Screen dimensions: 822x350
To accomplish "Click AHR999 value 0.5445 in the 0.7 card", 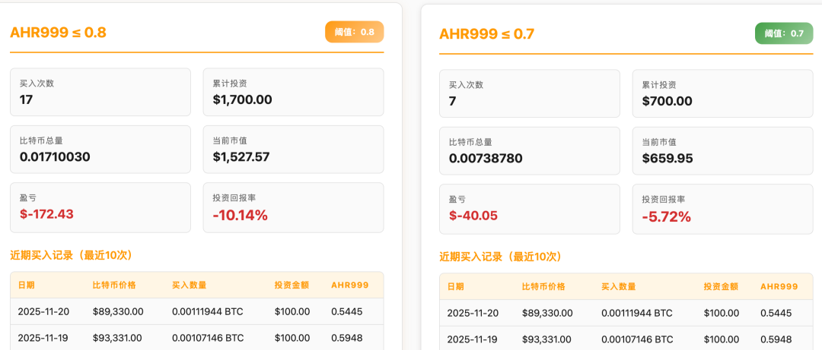I will pyautogui.click(x=776, y=314).
